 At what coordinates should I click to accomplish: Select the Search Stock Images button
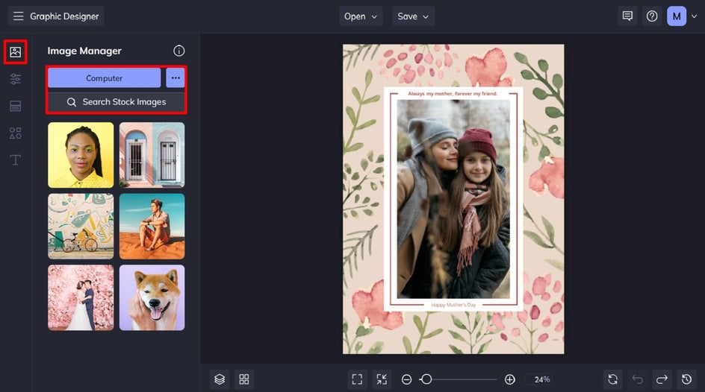(x=117, y=102)
